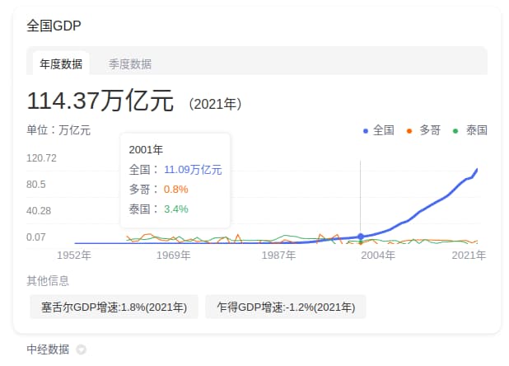
Task: Click the tooltip value 11.09万亿元
Action: pyautogui.click(x=193, y=170)
